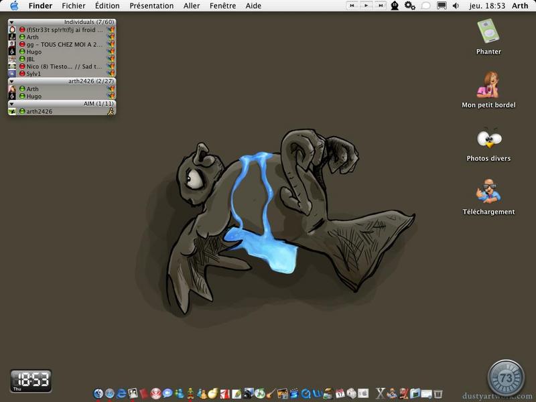The height and width of the screenshot is (402, 536).
Task: Collapse the AIM contact group
Action: (x=11, y=104)
